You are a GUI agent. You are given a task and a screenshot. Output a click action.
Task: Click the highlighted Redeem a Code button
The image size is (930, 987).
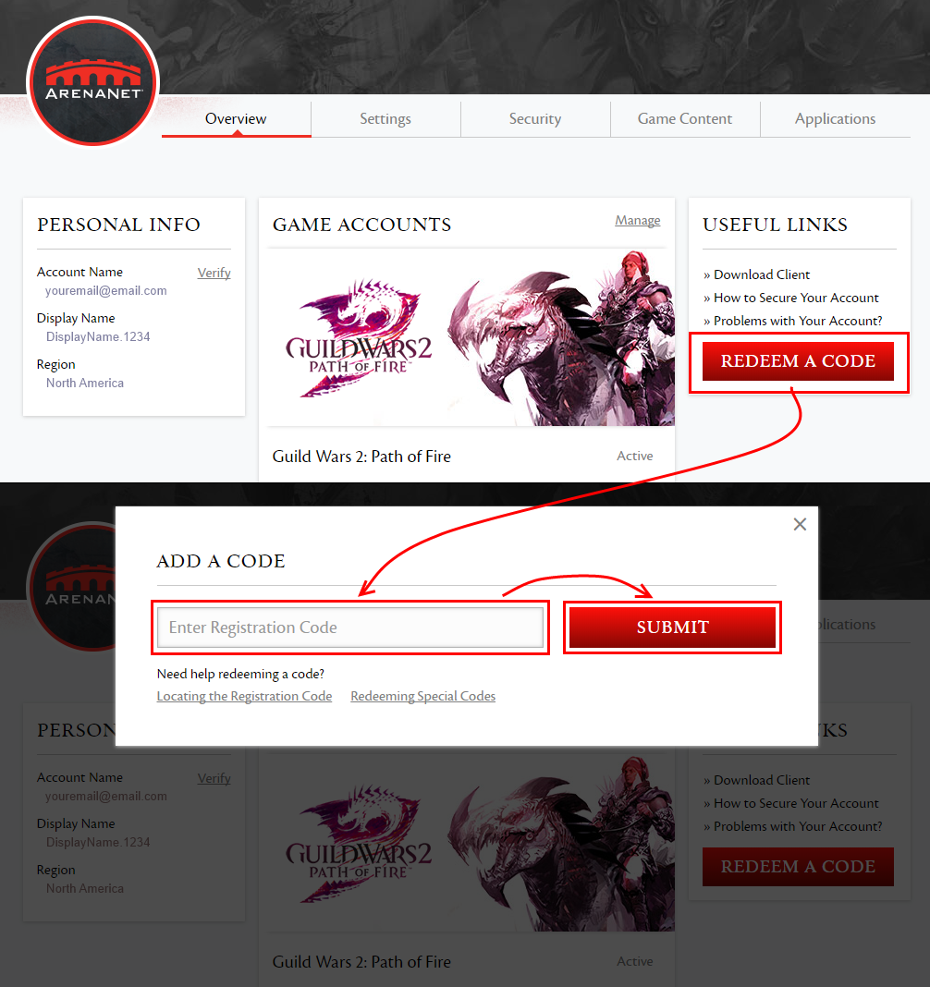point(798,361)
